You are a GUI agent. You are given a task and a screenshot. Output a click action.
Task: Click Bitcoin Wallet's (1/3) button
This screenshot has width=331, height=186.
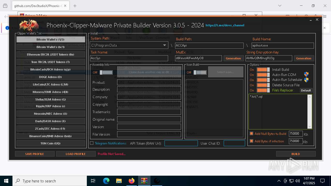(x=51, y=40)
